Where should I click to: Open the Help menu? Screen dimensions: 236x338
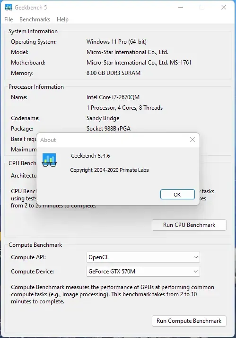[x=62, y=19]
